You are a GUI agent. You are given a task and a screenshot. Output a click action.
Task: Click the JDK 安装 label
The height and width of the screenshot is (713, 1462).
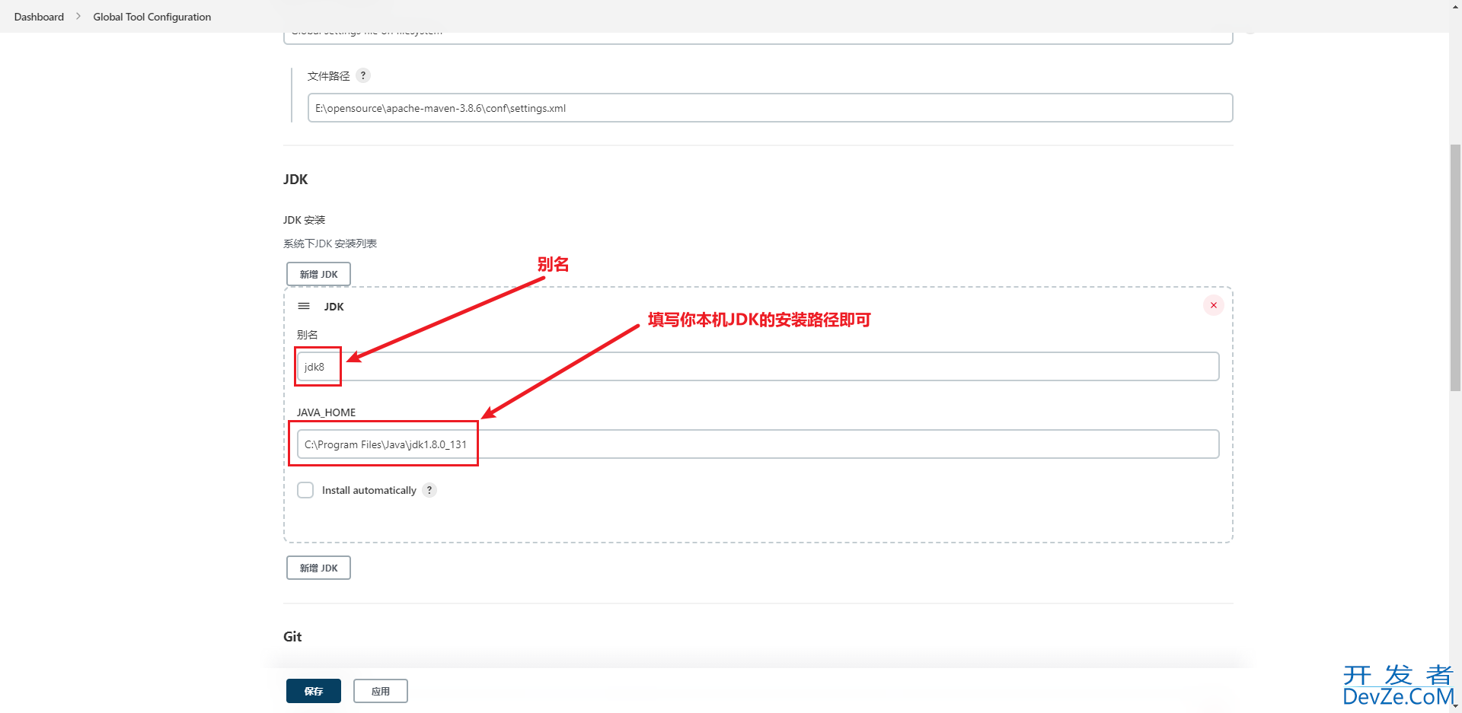pyautogui.click(x=305, y=220)
